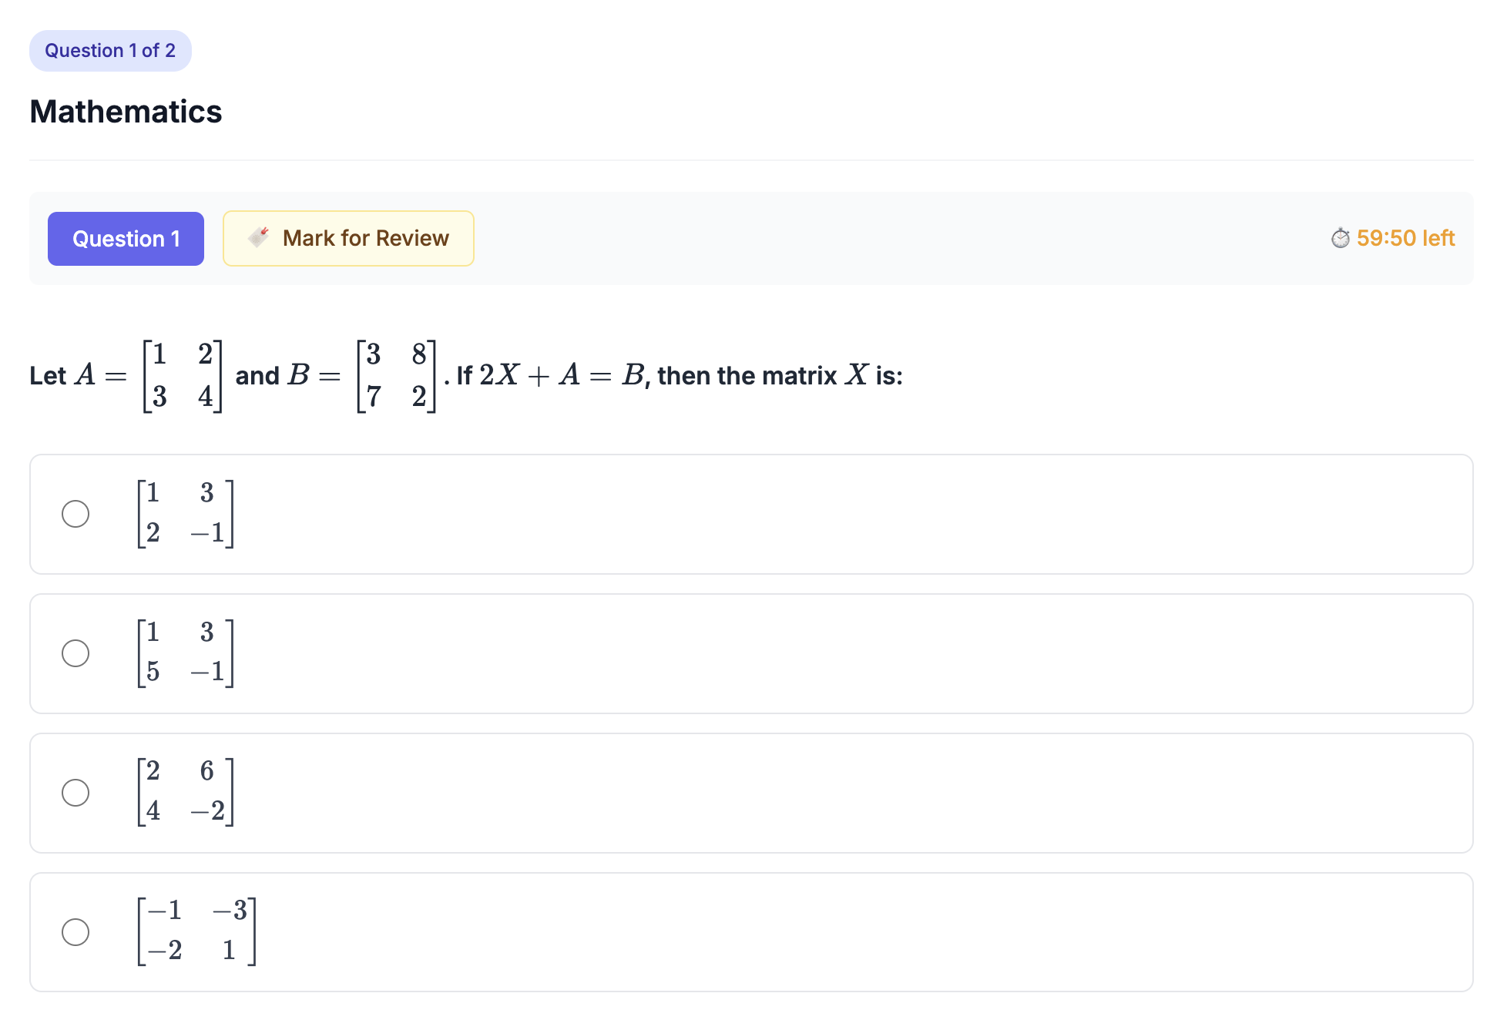Viewport: 1507px width, 1020px height.
Task: Mark this question for later review
Action: tap(348, 238)
